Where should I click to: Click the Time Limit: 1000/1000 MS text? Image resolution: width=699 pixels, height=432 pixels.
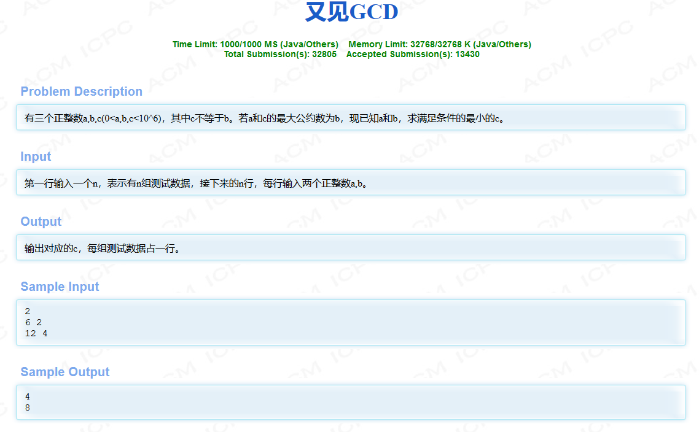pos(256,45)
